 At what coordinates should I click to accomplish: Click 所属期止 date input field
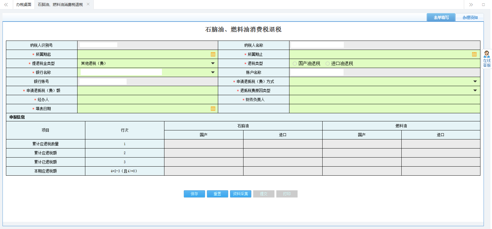tap(385, 54)
